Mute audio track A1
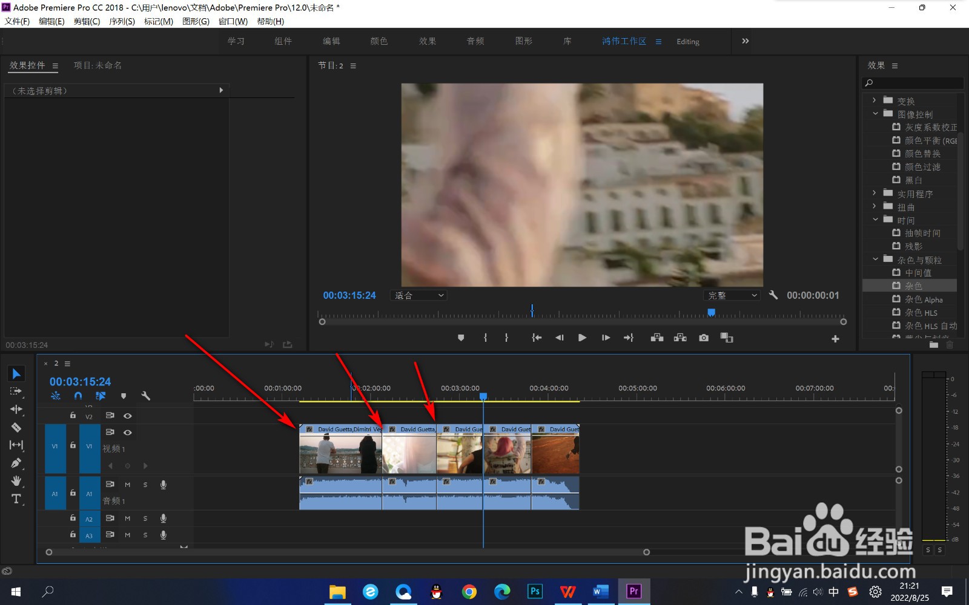 click(128, 485)
